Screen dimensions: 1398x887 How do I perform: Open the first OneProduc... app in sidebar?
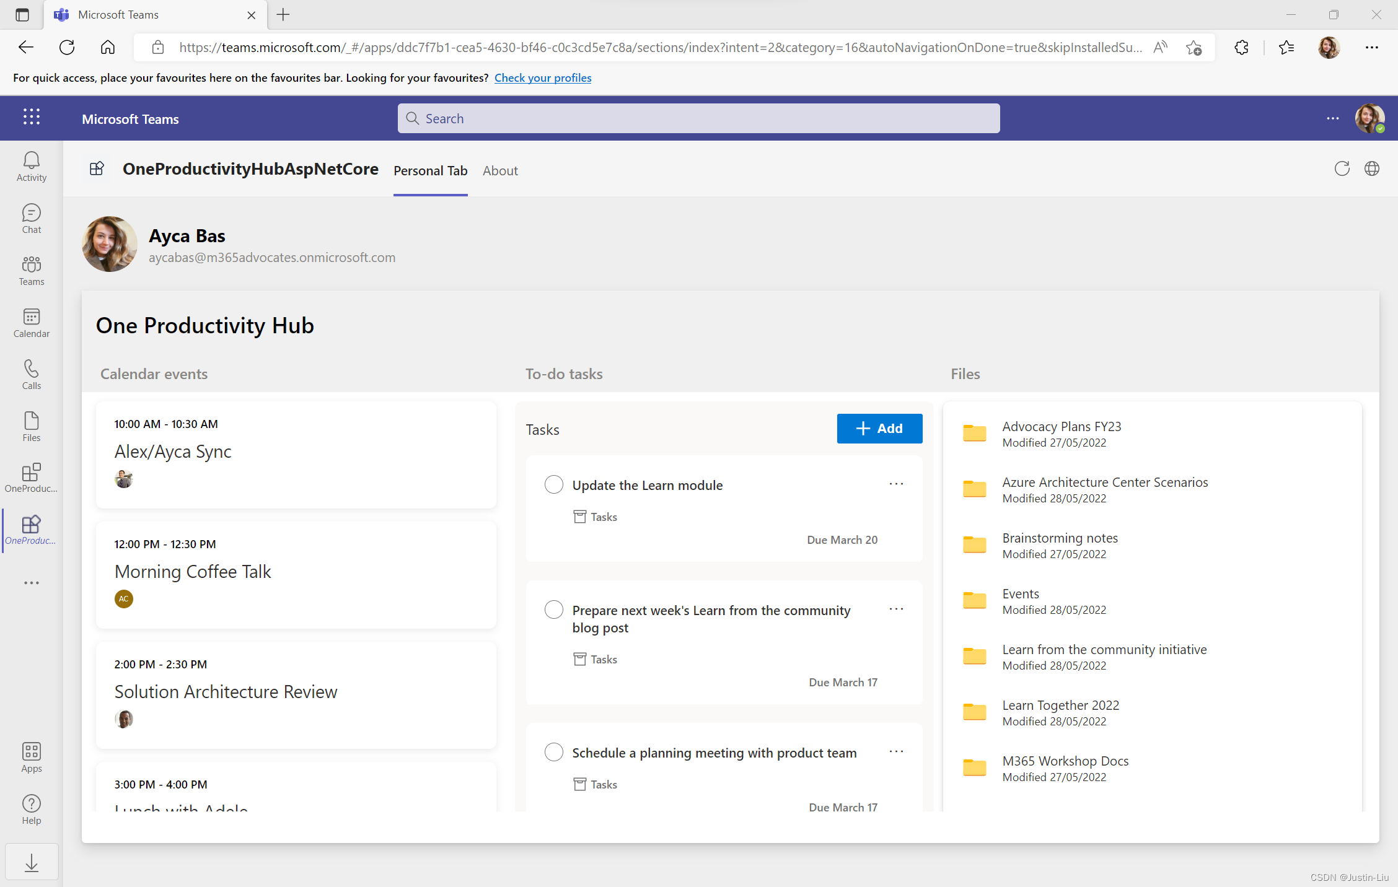[31, 478]
